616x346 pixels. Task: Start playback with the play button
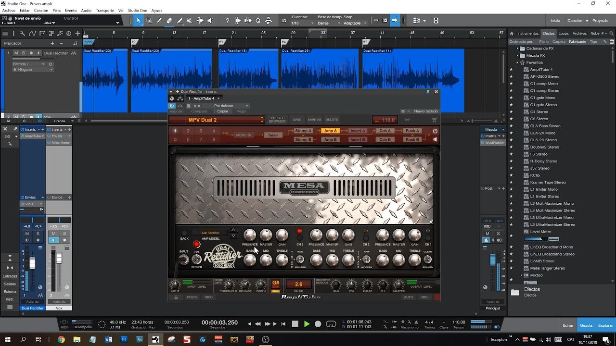click(307, 324)
